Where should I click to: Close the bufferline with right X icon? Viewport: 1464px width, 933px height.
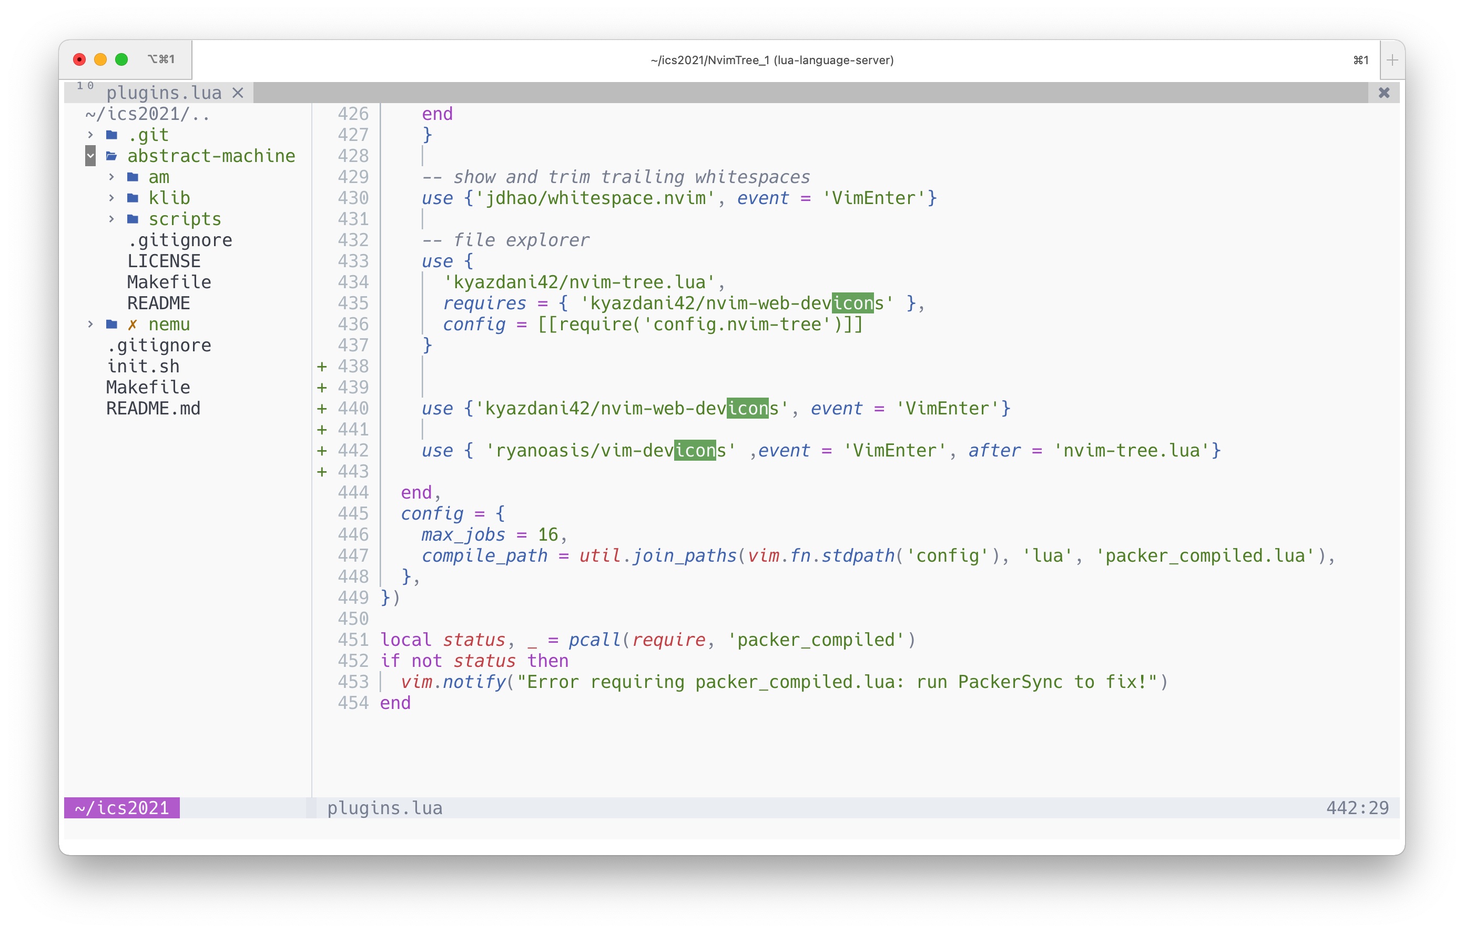point(1384,93)
